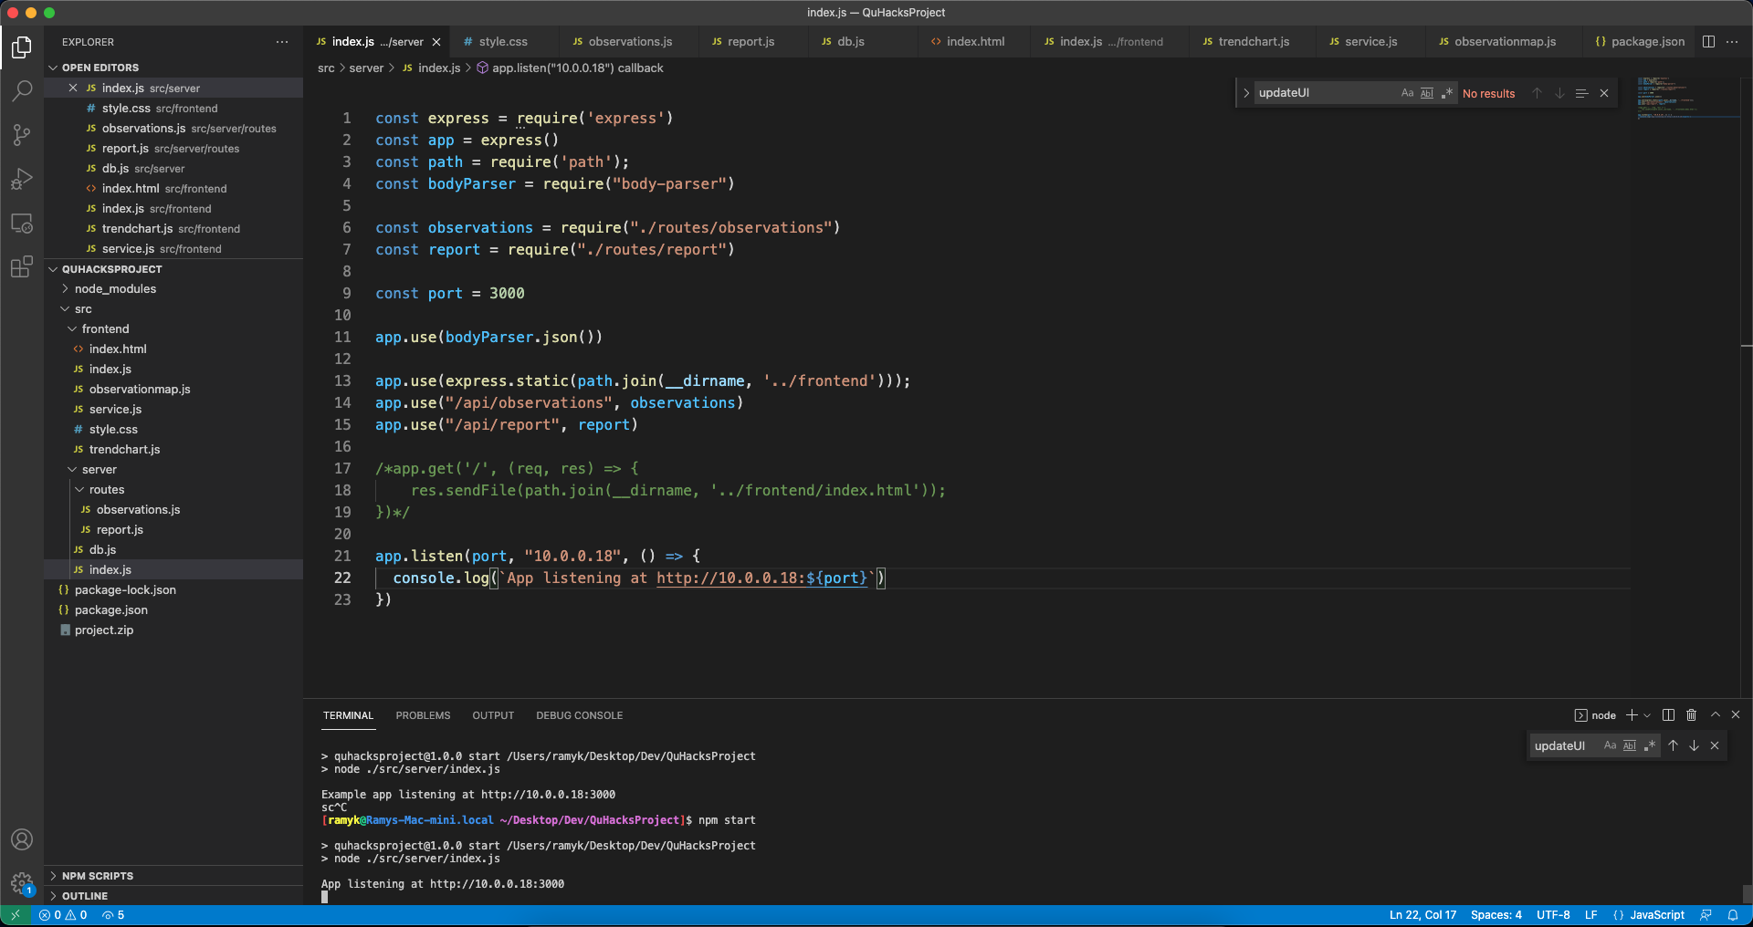Click the JavaScript language mode button

[x=1656, y=915]
